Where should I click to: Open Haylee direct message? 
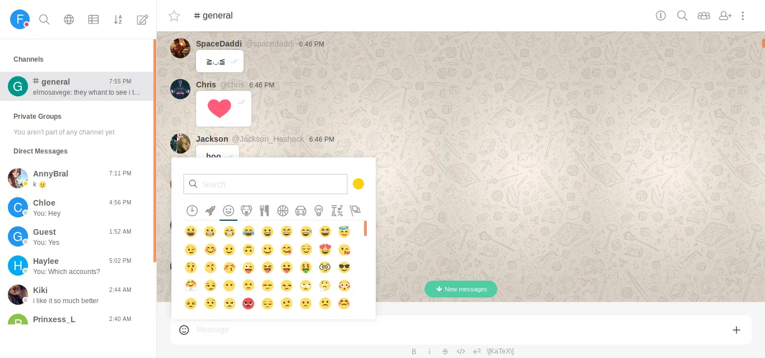[77, 266]
